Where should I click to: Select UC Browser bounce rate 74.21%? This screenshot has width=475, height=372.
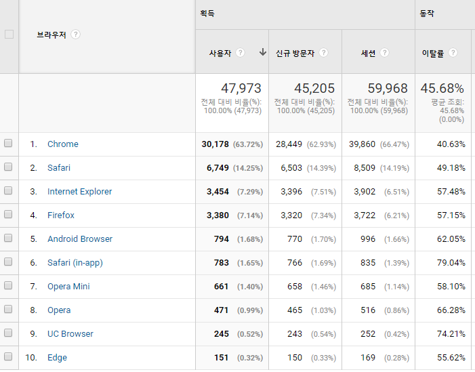point(451,334)
